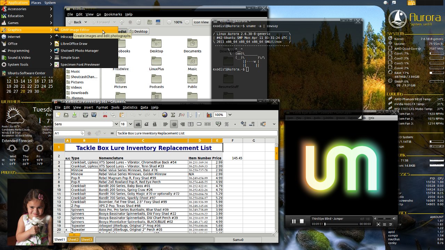Switch to the Sheet3 tab in Gnumeric
The image size is (445, 250).
pos(87,240)
